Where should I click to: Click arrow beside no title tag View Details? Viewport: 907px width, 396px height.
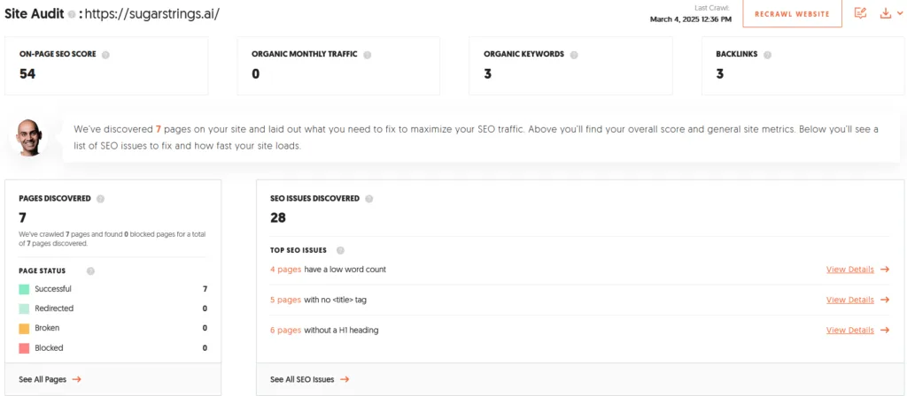click(885, 300)
